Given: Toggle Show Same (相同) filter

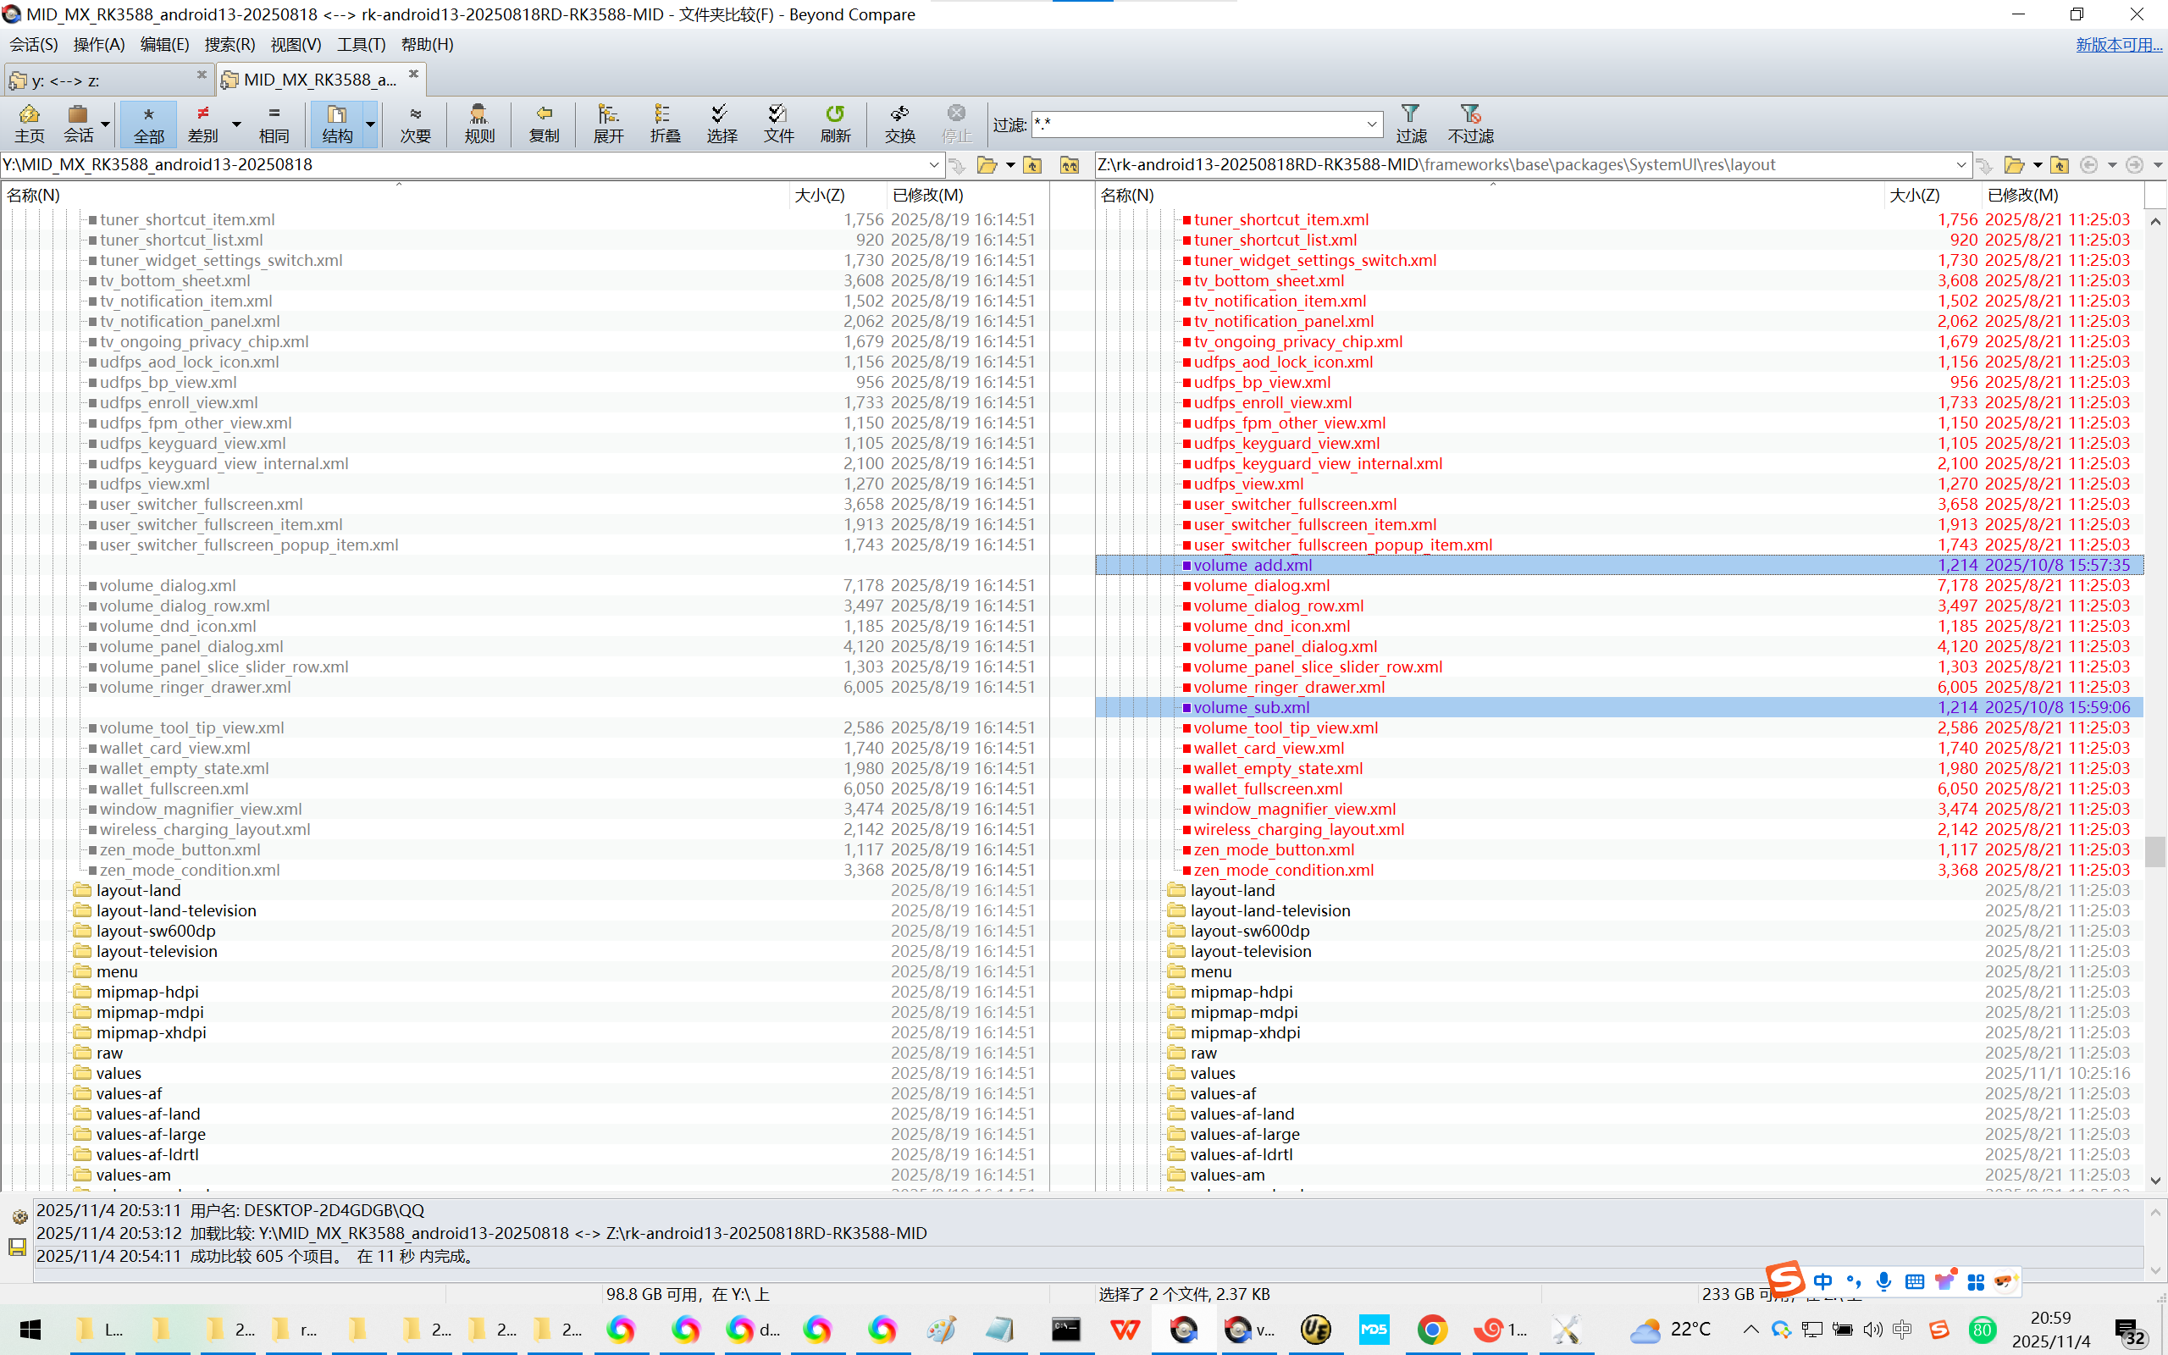Looking at the screenshot, I should point(274,124).
